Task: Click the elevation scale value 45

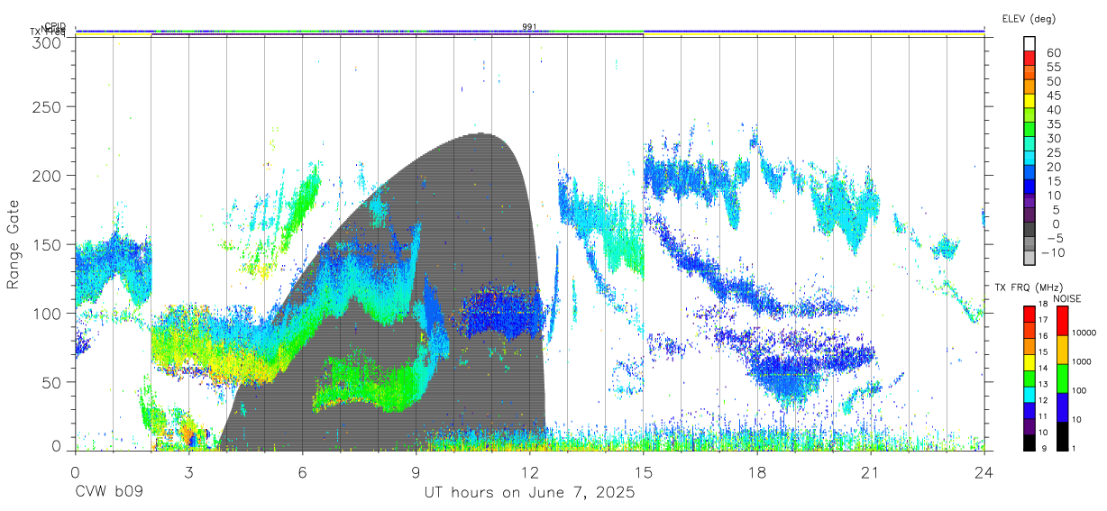Action: [x=1053, y=96]
